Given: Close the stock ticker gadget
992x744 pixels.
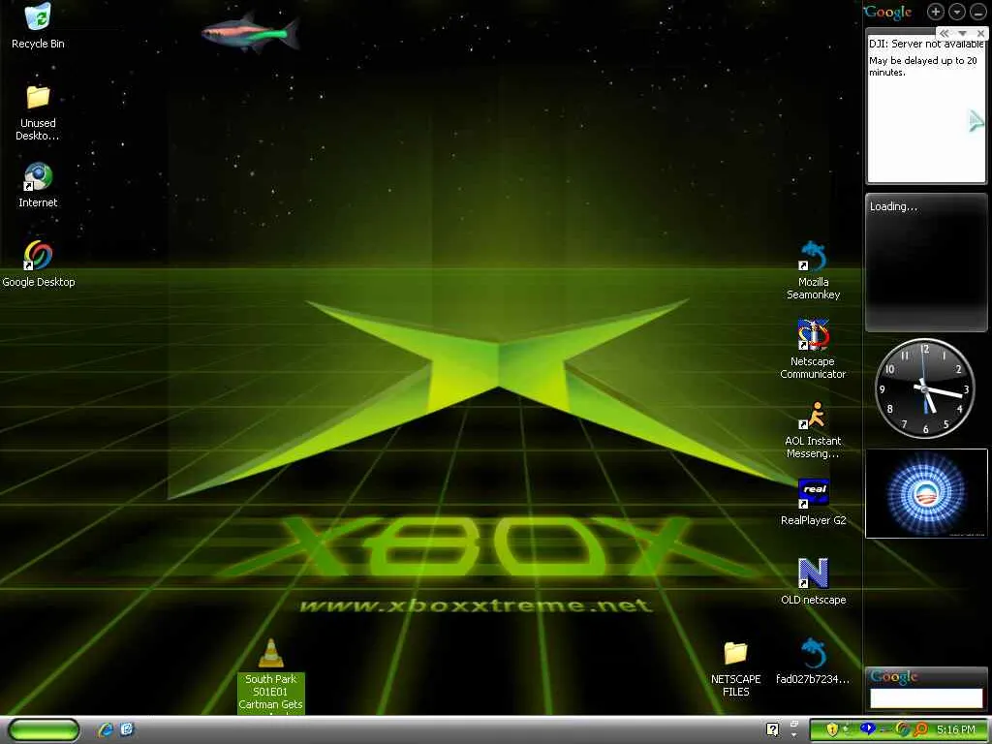Looking at the screenshot, I should click(980, 33).
